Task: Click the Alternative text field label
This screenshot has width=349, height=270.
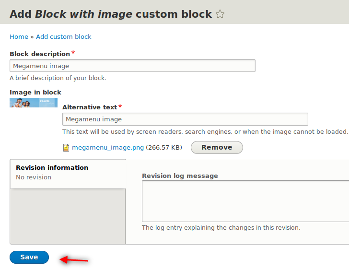Action: pyautogui.click(x=90, y=107)
